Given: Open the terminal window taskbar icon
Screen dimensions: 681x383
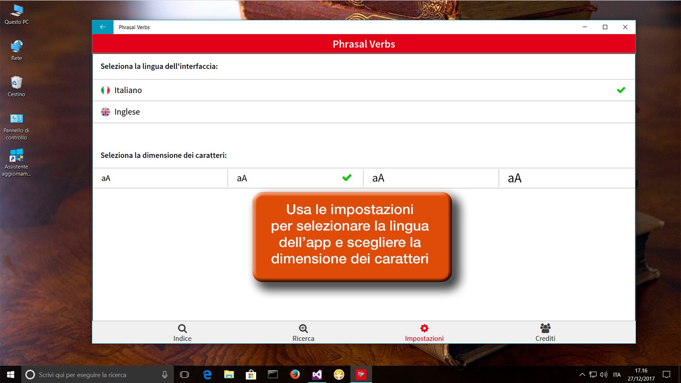Looking at the screenshot, I should pyautogui.click(x=273, y=374).
